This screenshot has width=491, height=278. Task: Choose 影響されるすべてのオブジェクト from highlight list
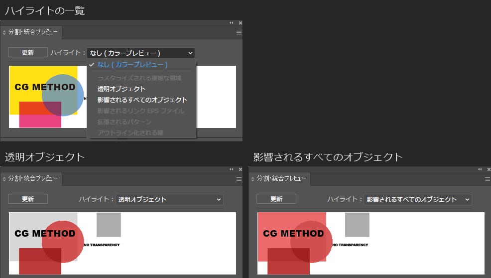(x=141, y=100)
